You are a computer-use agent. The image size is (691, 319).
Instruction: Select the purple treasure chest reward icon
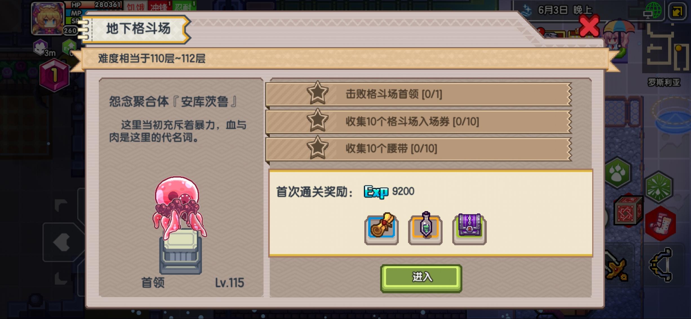pos(470,228)
